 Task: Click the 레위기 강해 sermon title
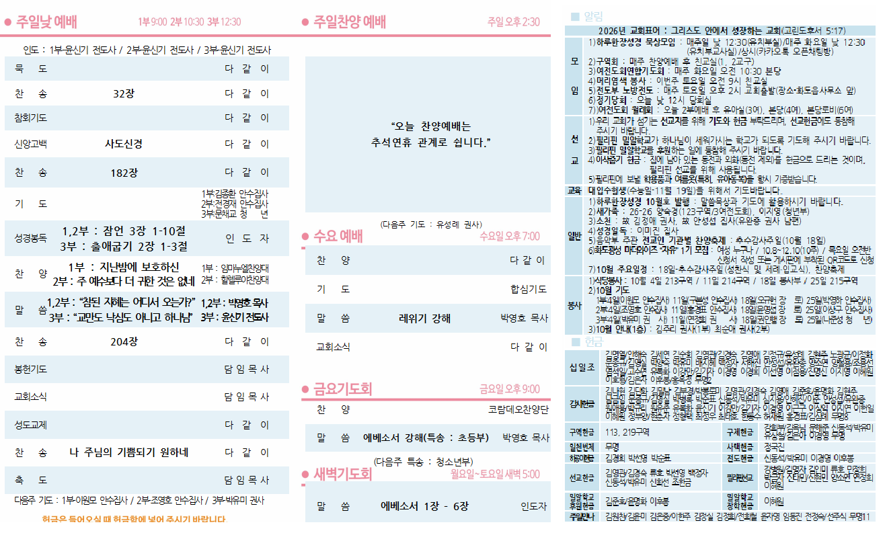tap(424, 319)
